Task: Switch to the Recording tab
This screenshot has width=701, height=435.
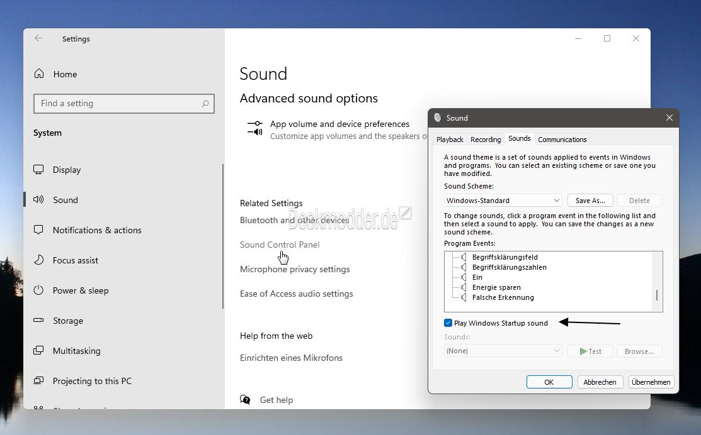Action: click(486, 140)
